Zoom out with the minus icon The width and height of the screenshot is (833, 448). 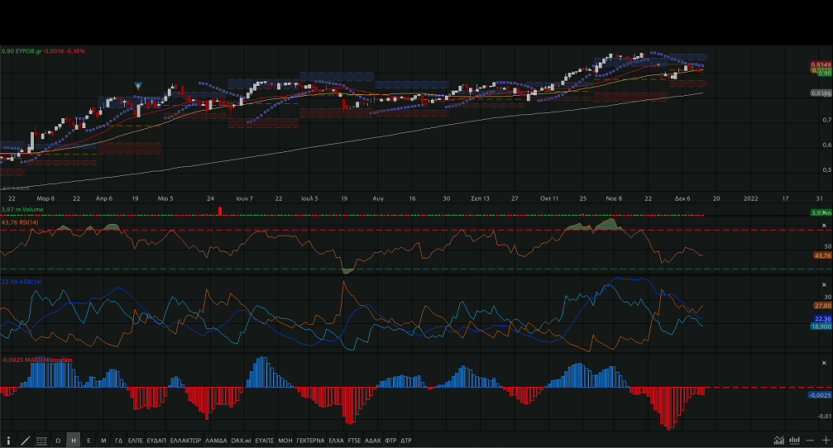(810, 440)
